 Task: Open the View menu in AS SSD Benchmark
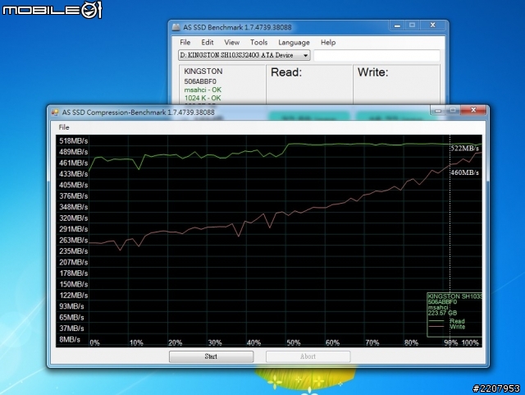(x=231, y=42)
